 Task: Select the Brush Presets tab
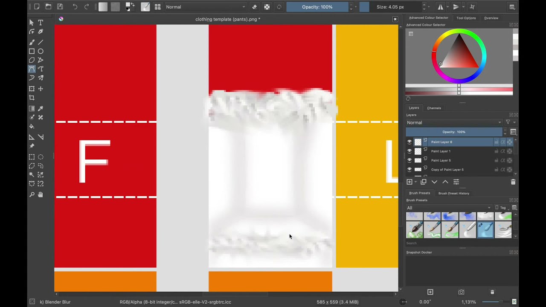point(419,193)
